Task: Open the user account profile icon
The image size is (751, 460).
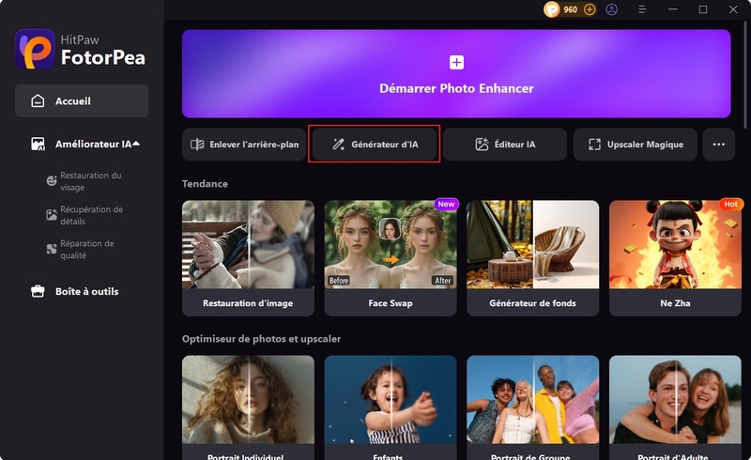Action: point(612,9)
